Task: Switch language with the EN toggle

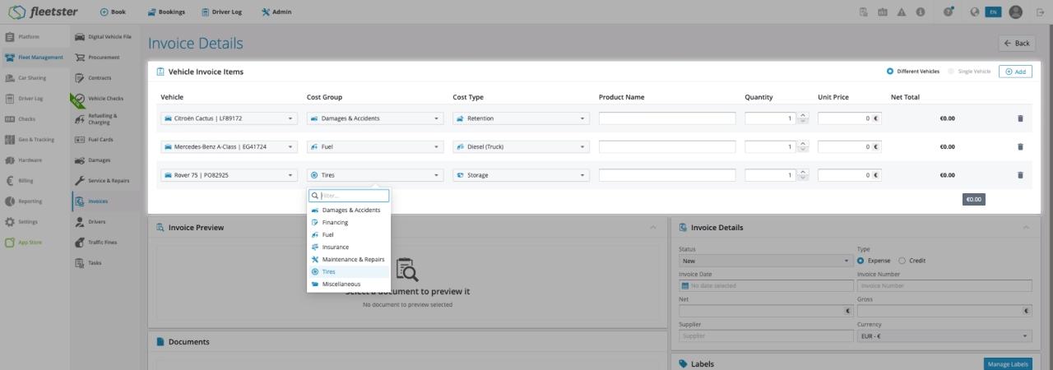Action: point(993,12)
